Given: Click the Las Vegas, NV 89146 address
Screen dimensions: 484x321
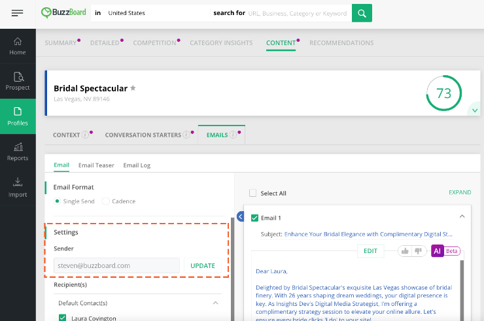Looking at the screenshot, I should point(82,99).
